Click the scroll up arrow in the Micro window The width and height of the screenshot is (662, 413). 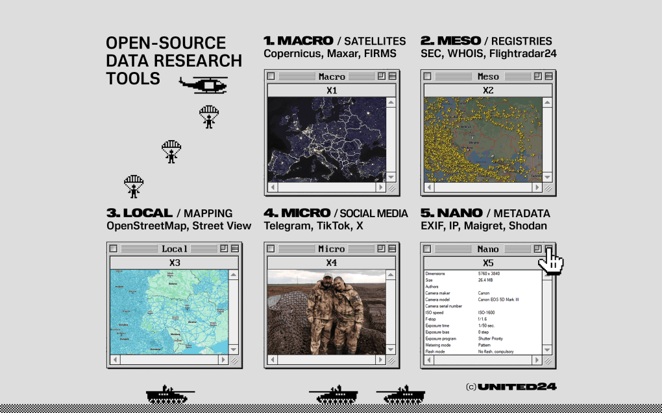(391, 275)
